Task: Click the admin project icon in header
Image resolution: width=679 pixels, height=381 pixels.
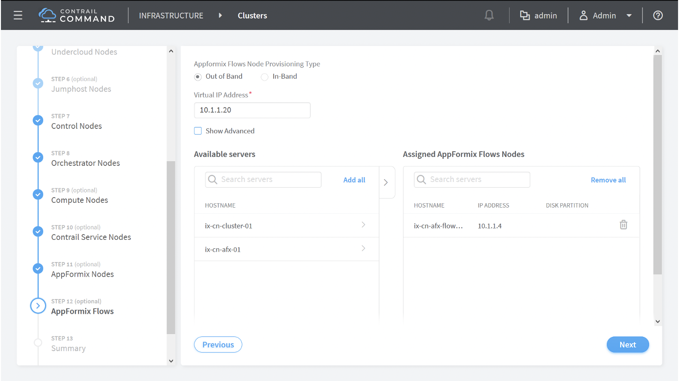Action: [x=524, y=16]
